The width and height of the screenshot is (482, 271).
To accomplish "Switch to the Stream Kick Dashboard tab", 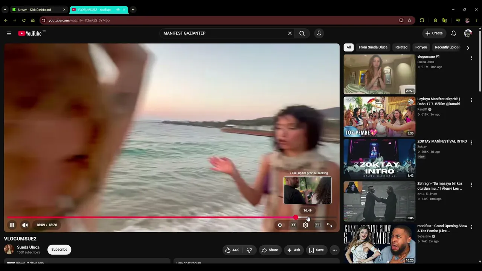I will coord(39,10).
